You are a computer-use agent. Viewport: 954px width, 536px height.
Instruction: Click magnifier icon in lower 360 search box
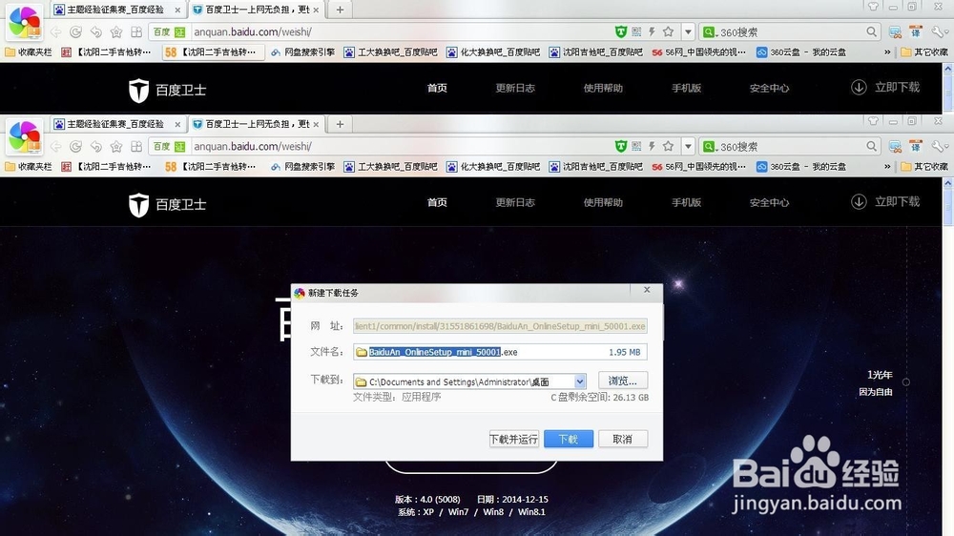point(871,146)
